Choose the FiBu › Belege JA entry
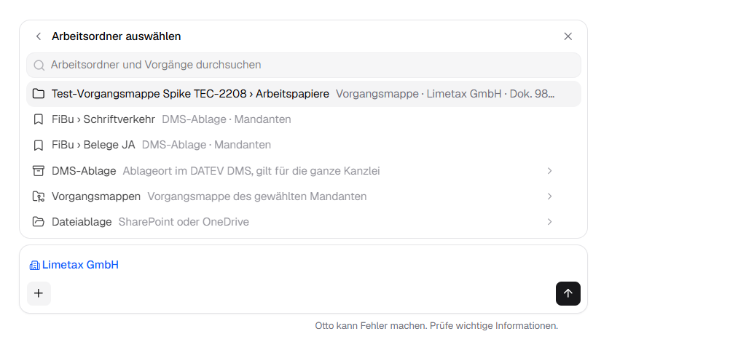 pos(304,145)
